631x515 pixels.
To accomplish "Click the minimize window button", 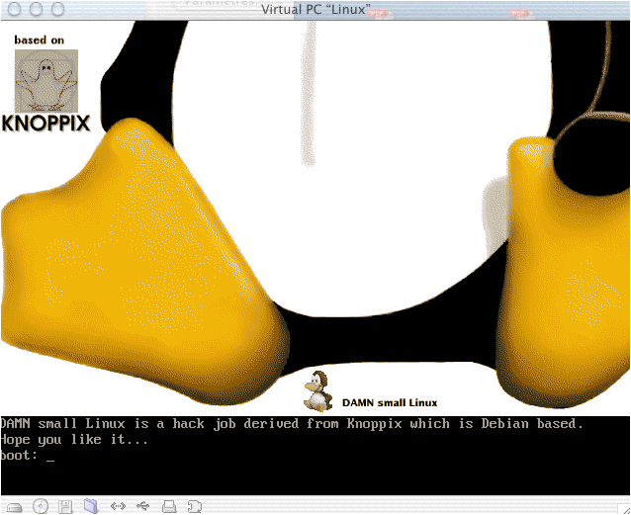I will [x=37, y=9].
